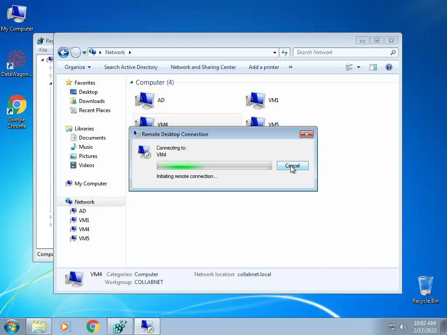The image size is (447, 335).
Task: Close the Remote Desktop Connection dialog
Action: (x=306, y=134)
